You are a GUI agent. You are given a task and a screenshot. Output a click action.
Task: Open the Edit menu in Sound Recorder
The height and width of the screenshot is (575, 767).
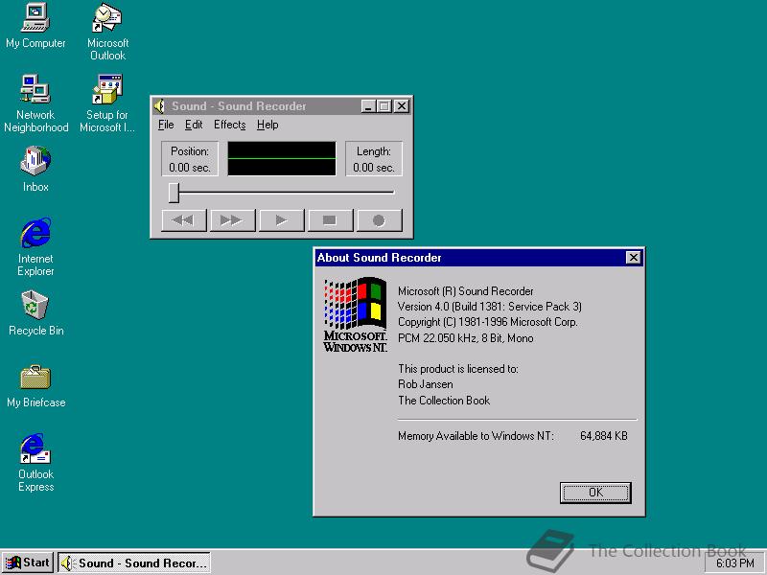[194, 125]
